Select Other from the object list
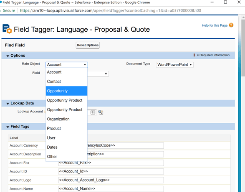The image size is (245, 192). tap(66, 157)
